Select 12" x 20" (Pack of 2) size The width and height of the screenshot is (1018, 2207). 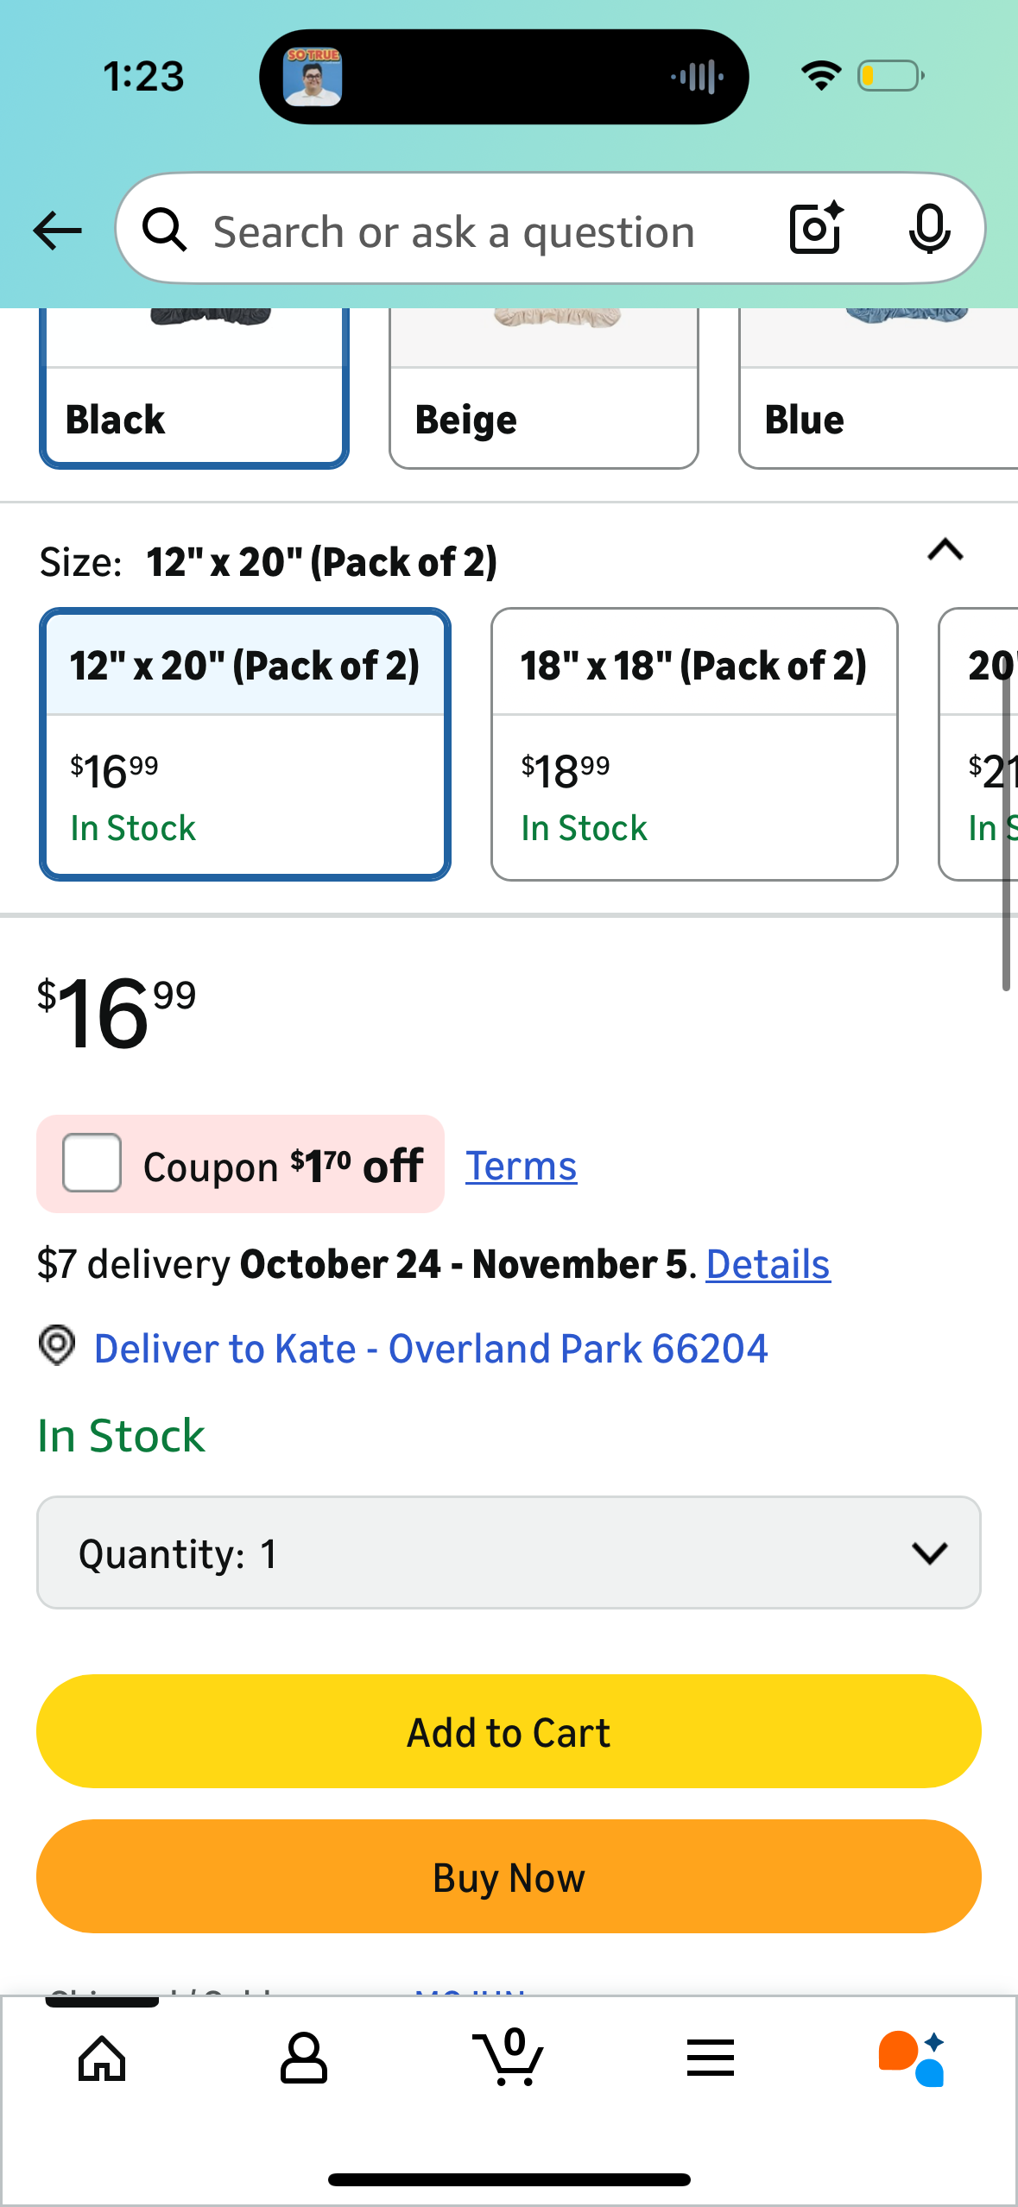point(245,744)
